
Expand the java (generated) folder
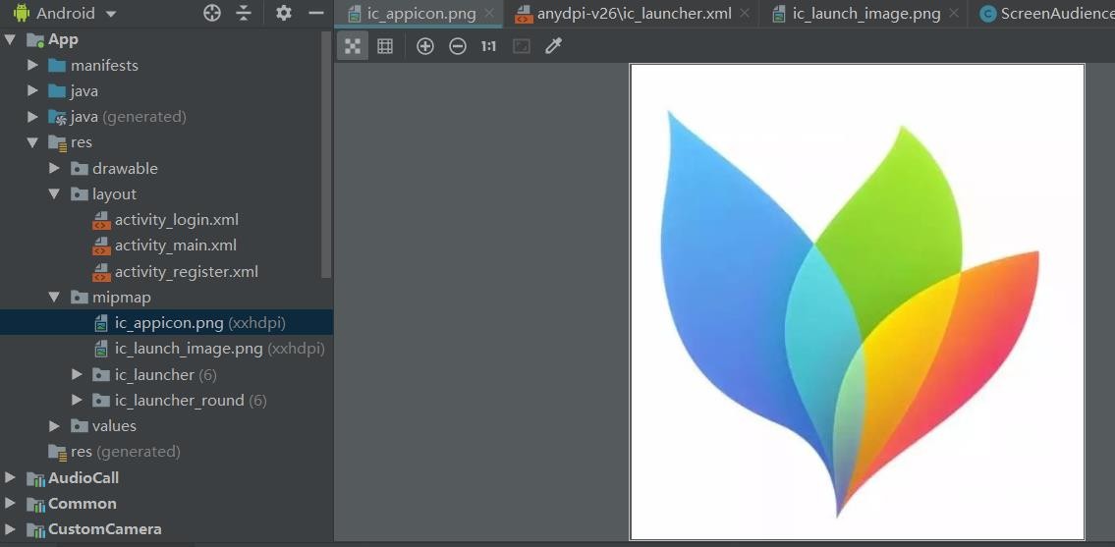(x=32, y=116)
